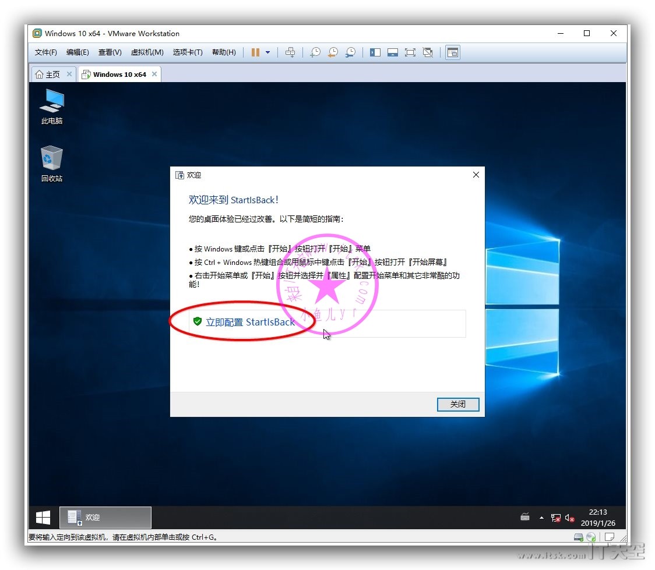Toggle the thumbnail bar view icon

(x=393, y=52)
